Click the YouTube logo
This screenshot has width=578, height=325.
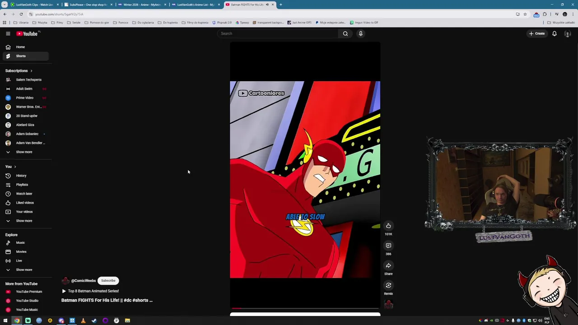coord(28,33)
